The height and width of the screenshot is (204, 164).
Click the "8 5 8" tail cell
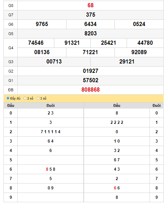[x=51, y=169]
